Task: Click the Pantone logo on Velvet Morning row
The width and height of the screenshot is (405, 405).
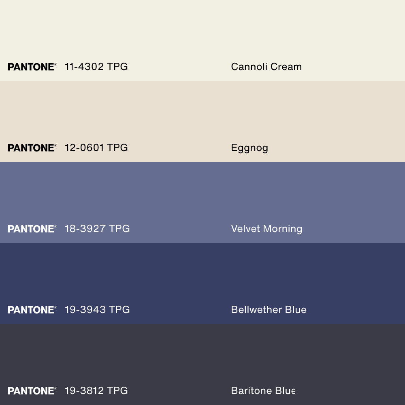Action: 32,229
